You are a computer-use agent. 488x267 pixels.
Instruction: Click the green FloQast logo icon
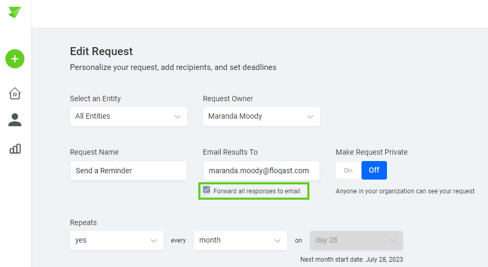[x=15, y=12]
